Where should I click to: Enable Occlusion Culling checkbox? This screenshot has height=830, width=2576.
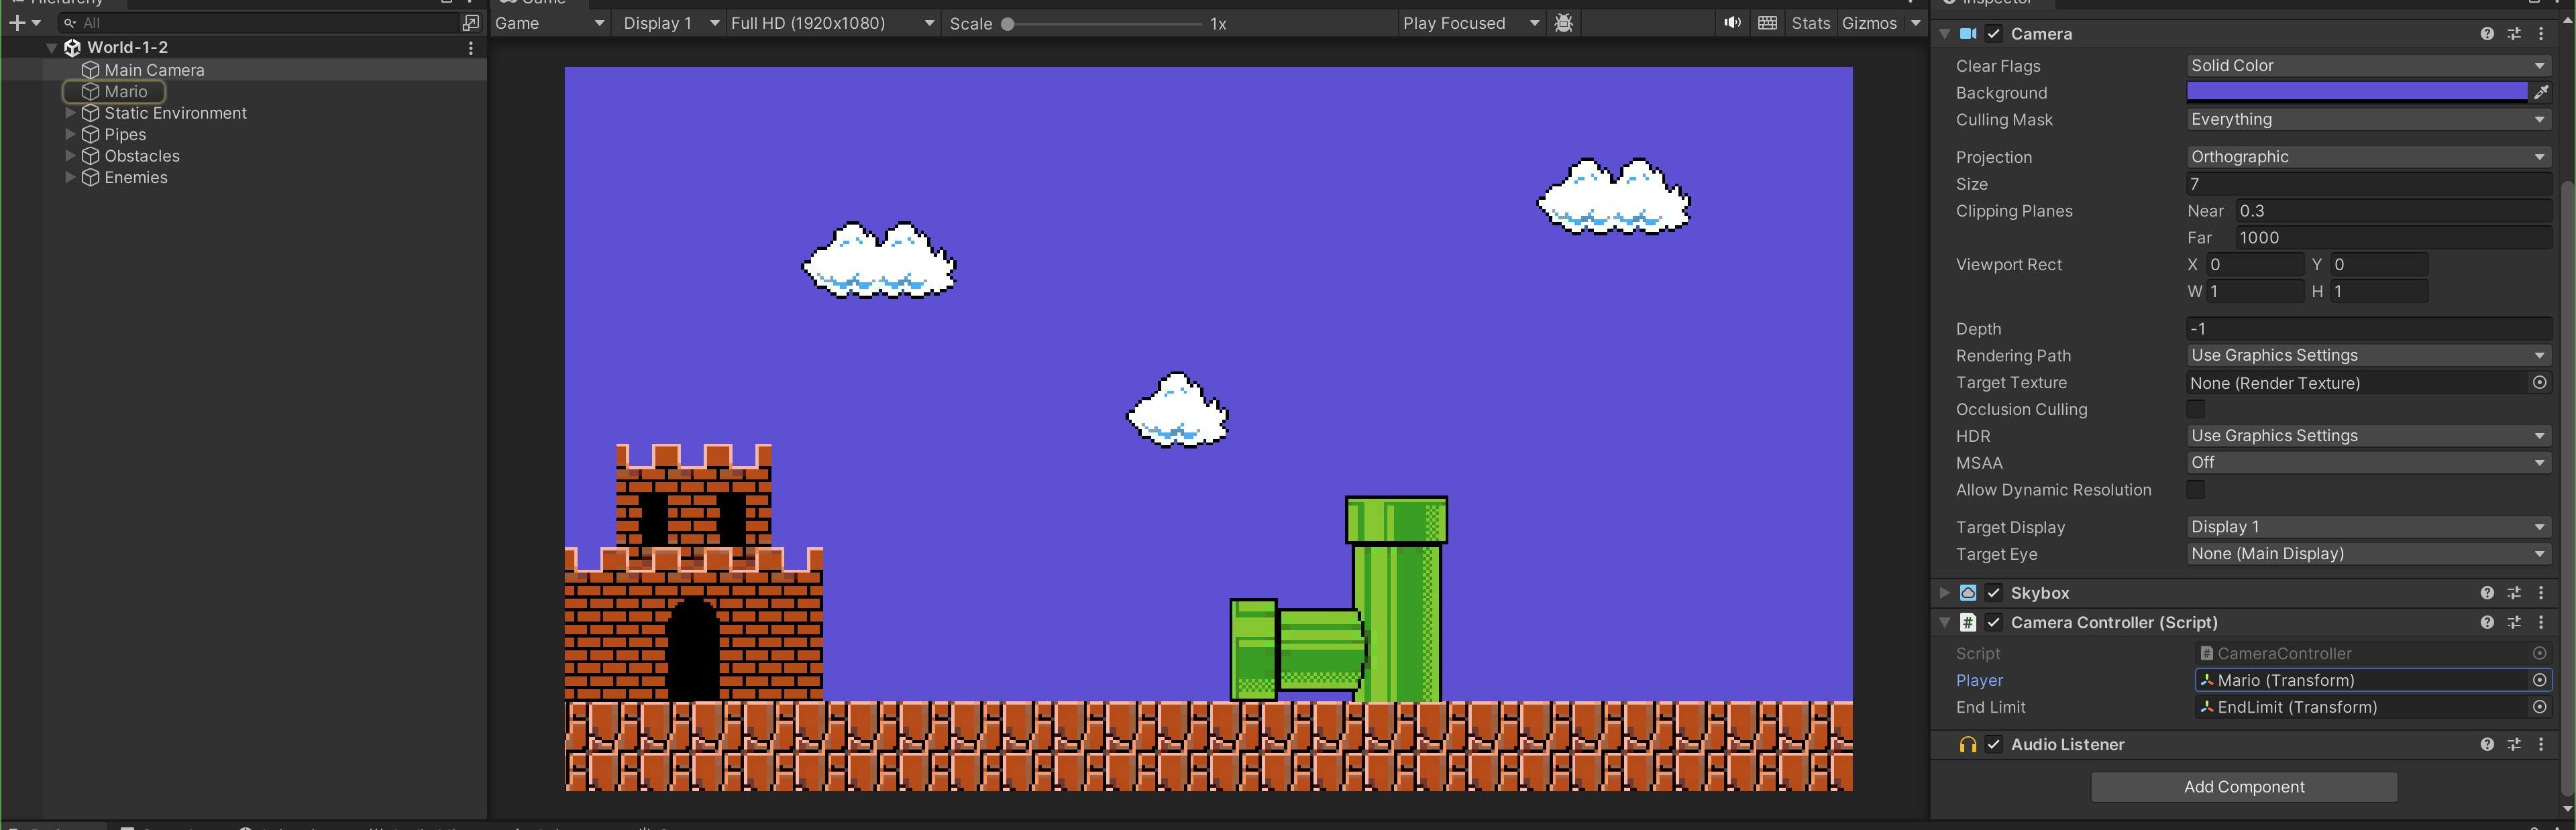point(2196,409)
